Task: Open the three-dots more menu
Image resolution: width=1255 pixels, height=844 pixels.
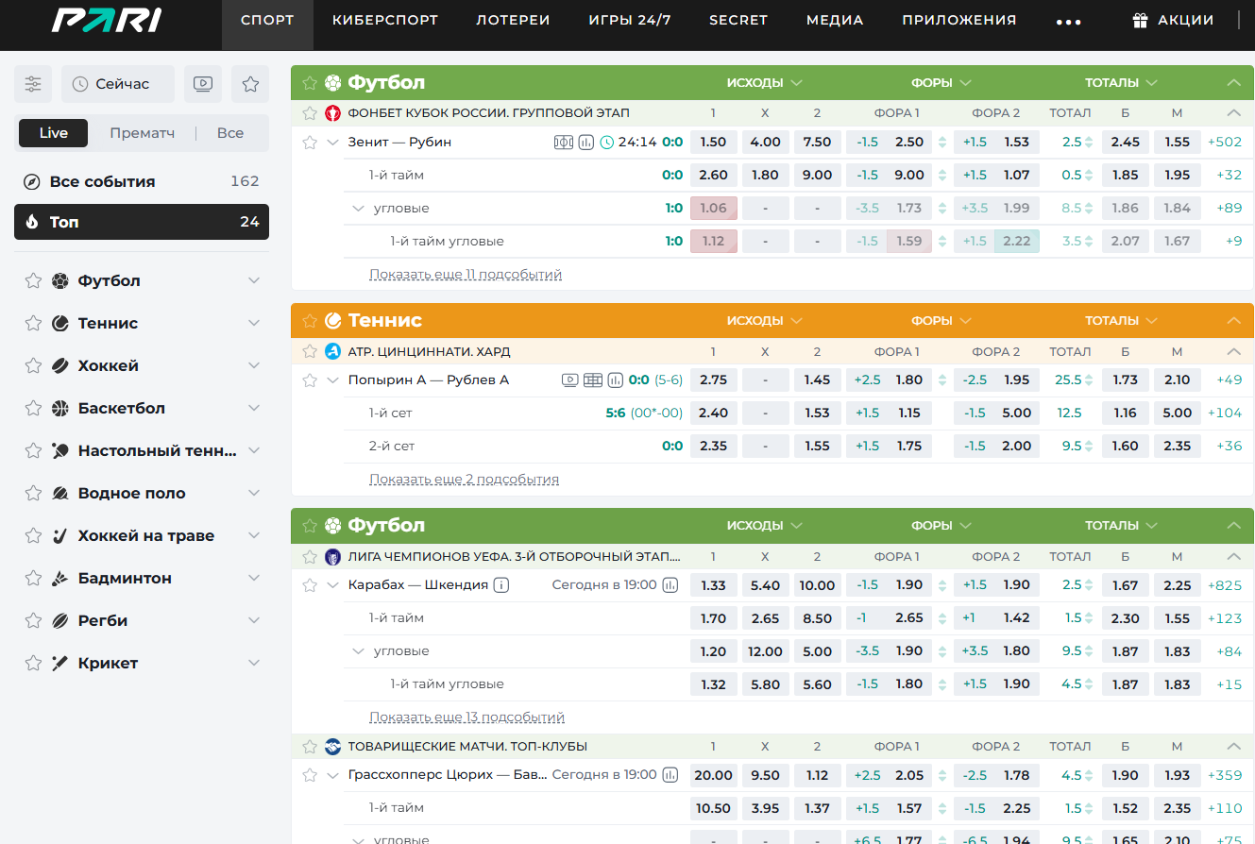Action: pos(1068,21)
